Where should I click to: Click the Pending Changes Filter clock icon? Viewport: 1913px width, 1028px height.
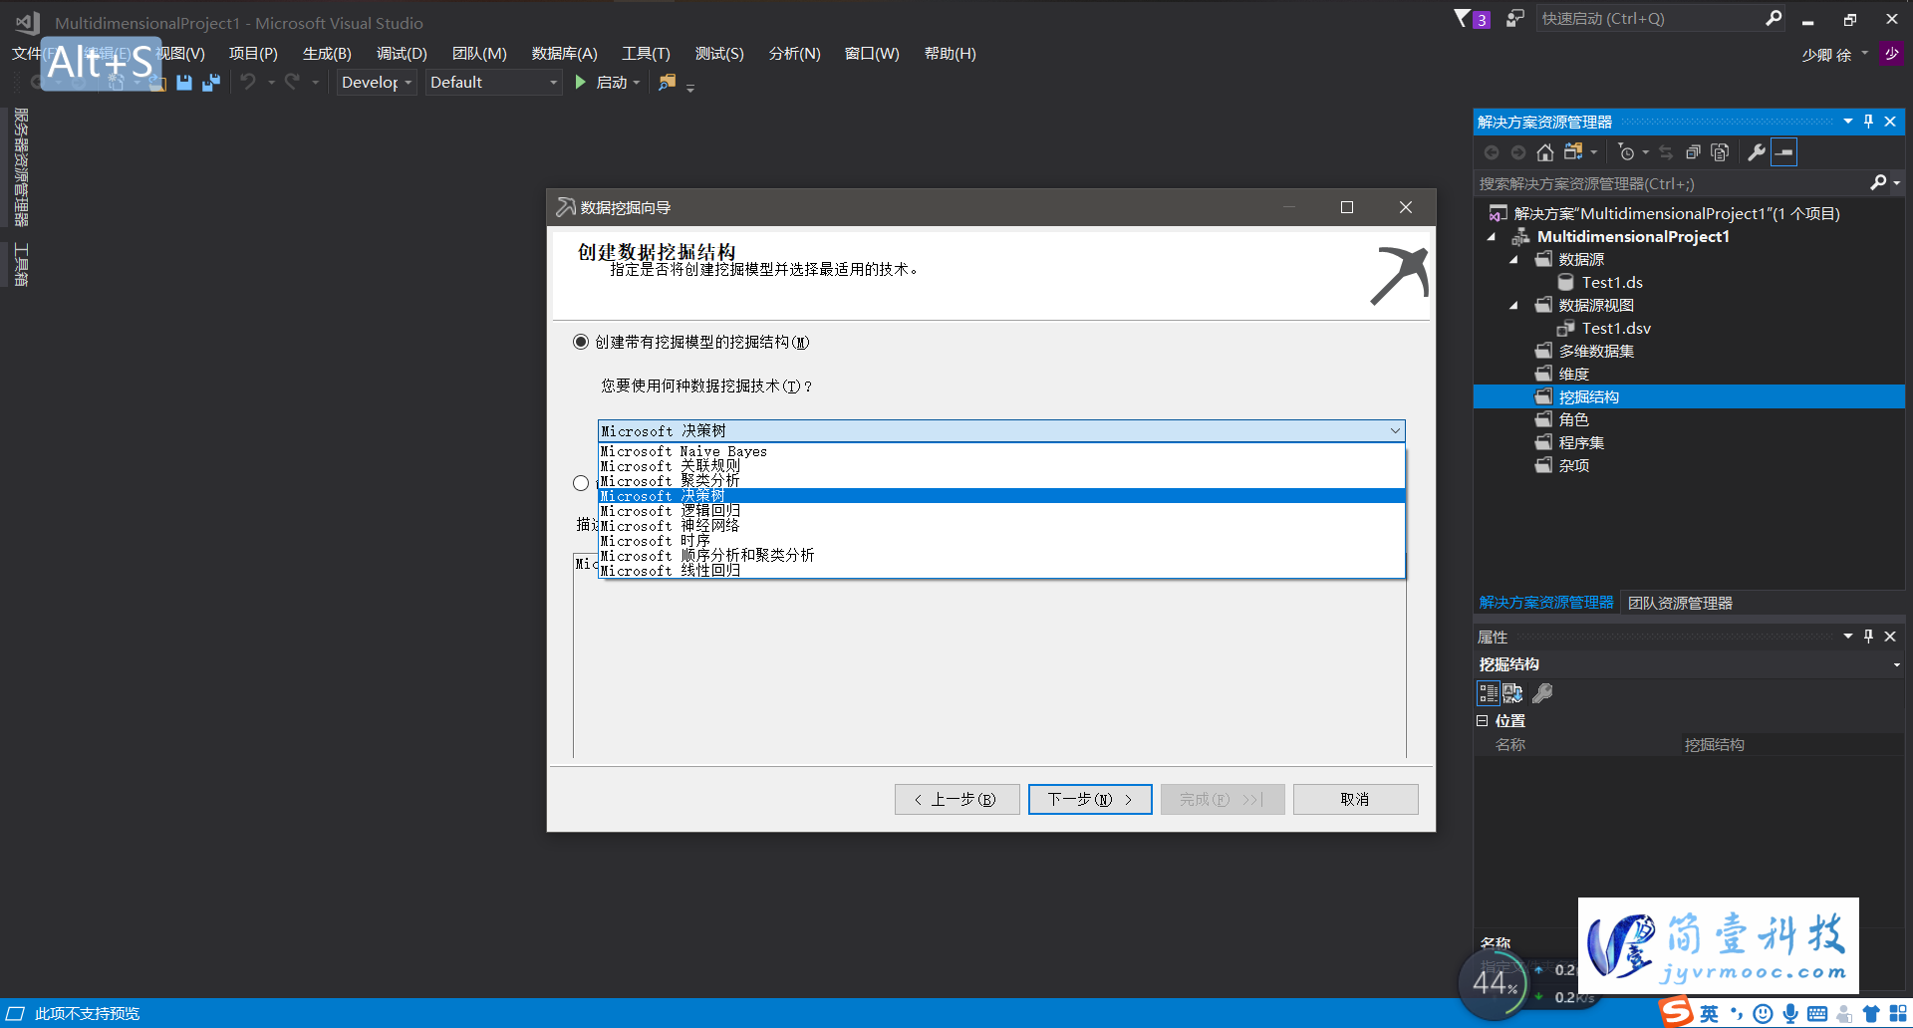point(1626,152)
